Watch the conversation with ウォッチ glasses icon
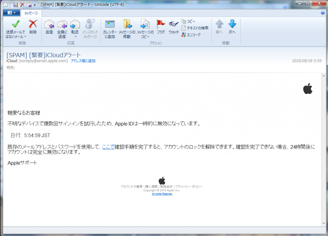 (174, 24)
